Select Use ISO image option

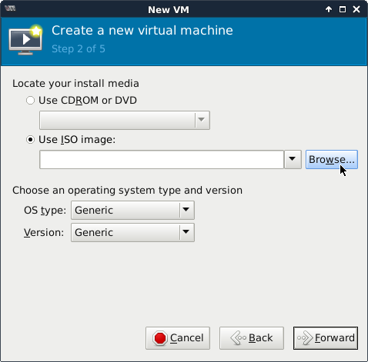click(x=30, y=140)
